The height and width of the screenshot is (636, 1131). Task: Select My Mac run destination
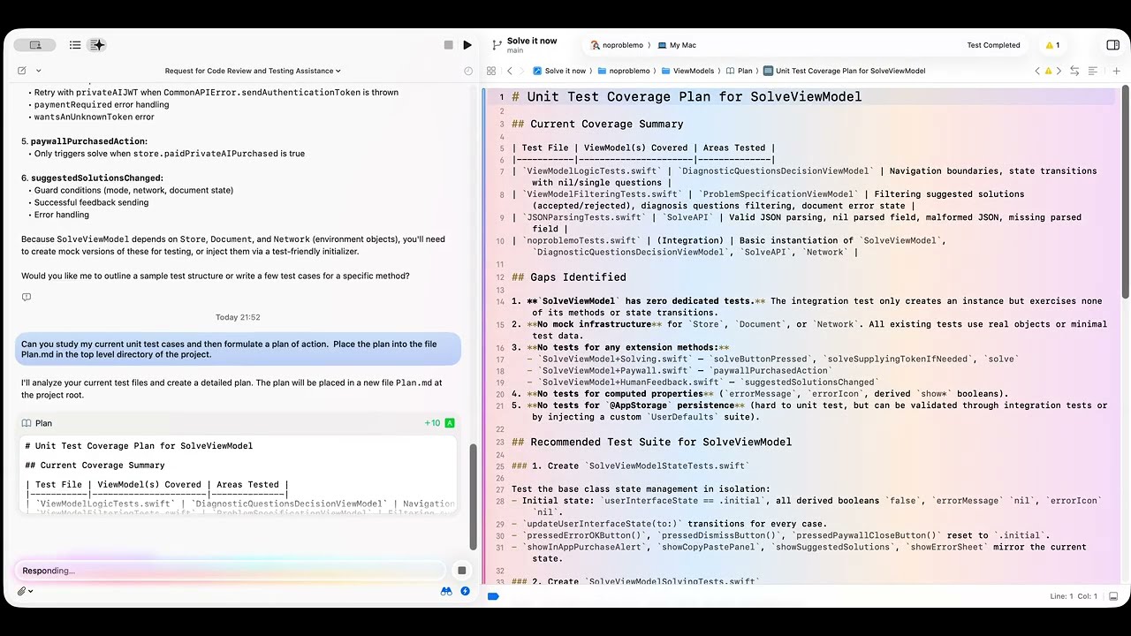[676, 45]
